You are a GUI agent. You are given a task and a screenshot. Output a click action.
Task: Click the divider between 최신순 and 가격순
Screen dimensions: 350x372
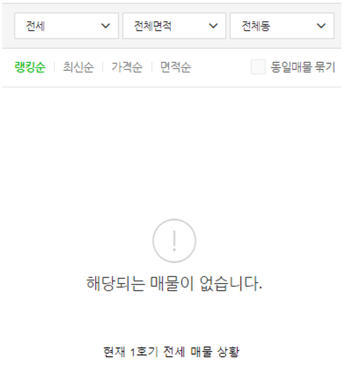103,67
